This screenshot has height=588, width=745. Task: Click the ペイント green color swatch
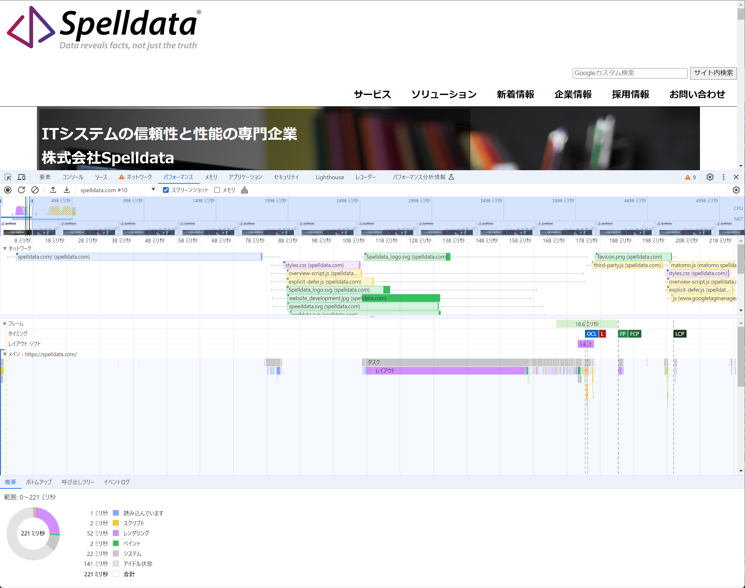pyautogui.click(x=116, y=544)
